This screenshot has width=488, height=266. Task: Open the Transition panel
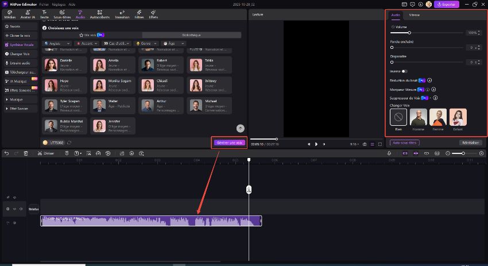122,13
